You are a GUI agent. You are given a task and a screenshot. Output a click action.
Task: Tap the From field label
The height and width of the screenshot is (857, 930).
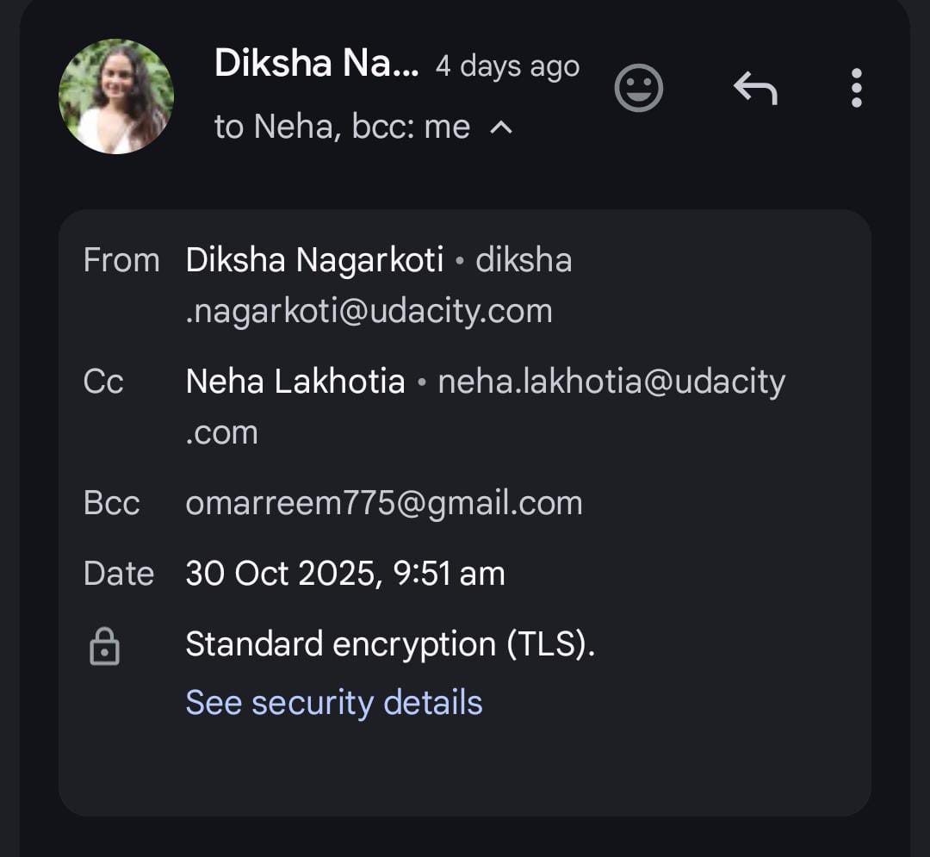pyautogui.click(x=121, y=260)
